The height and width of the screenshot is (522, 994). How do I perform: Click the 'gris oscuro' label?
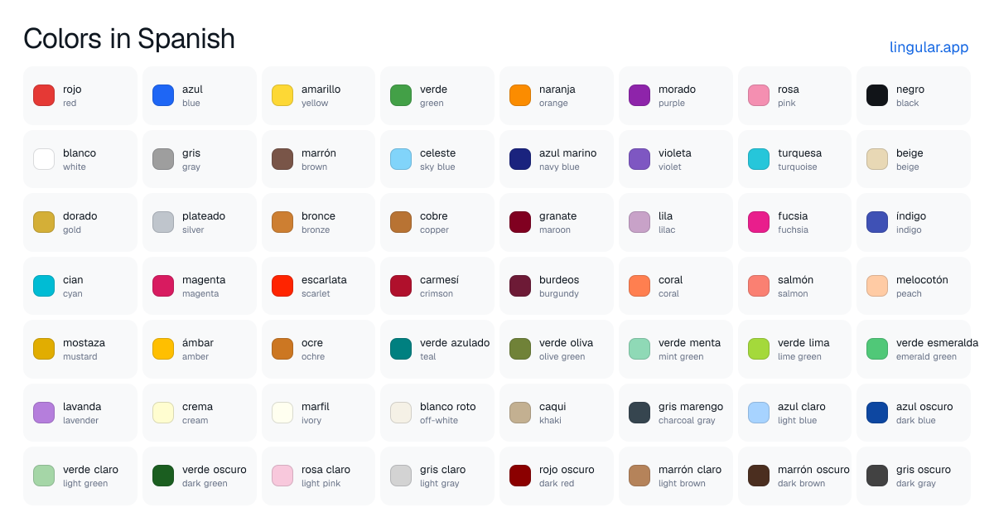[924, 470]
